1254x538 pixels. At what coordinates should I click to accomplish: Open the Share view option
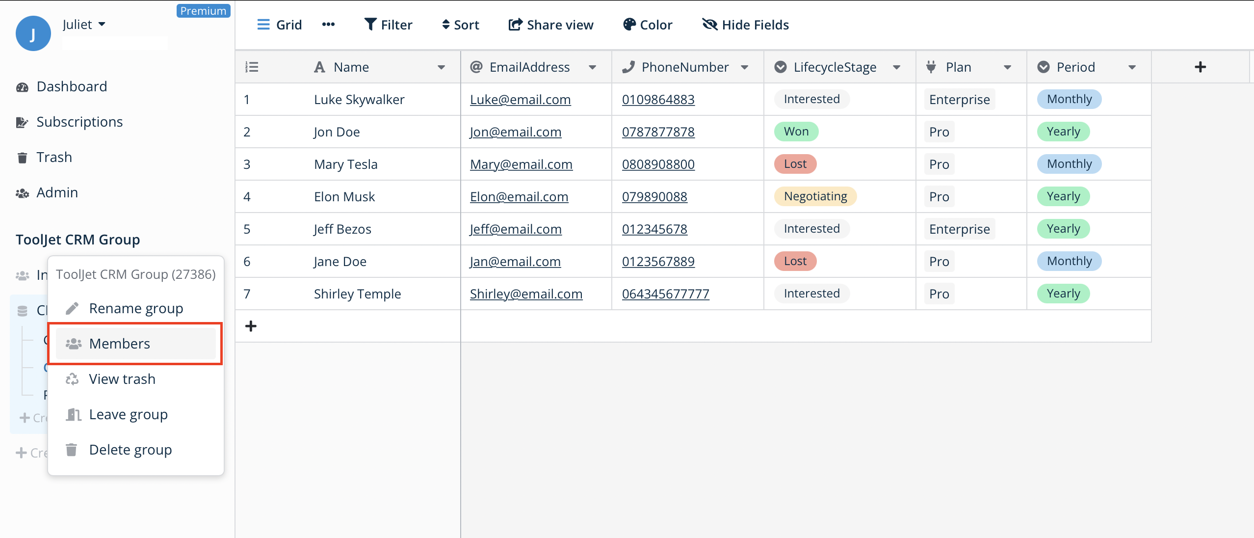point(550,25)
